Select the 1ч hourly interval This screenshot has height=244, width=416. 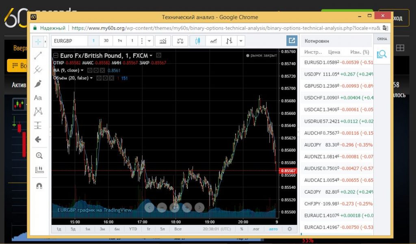120,41
